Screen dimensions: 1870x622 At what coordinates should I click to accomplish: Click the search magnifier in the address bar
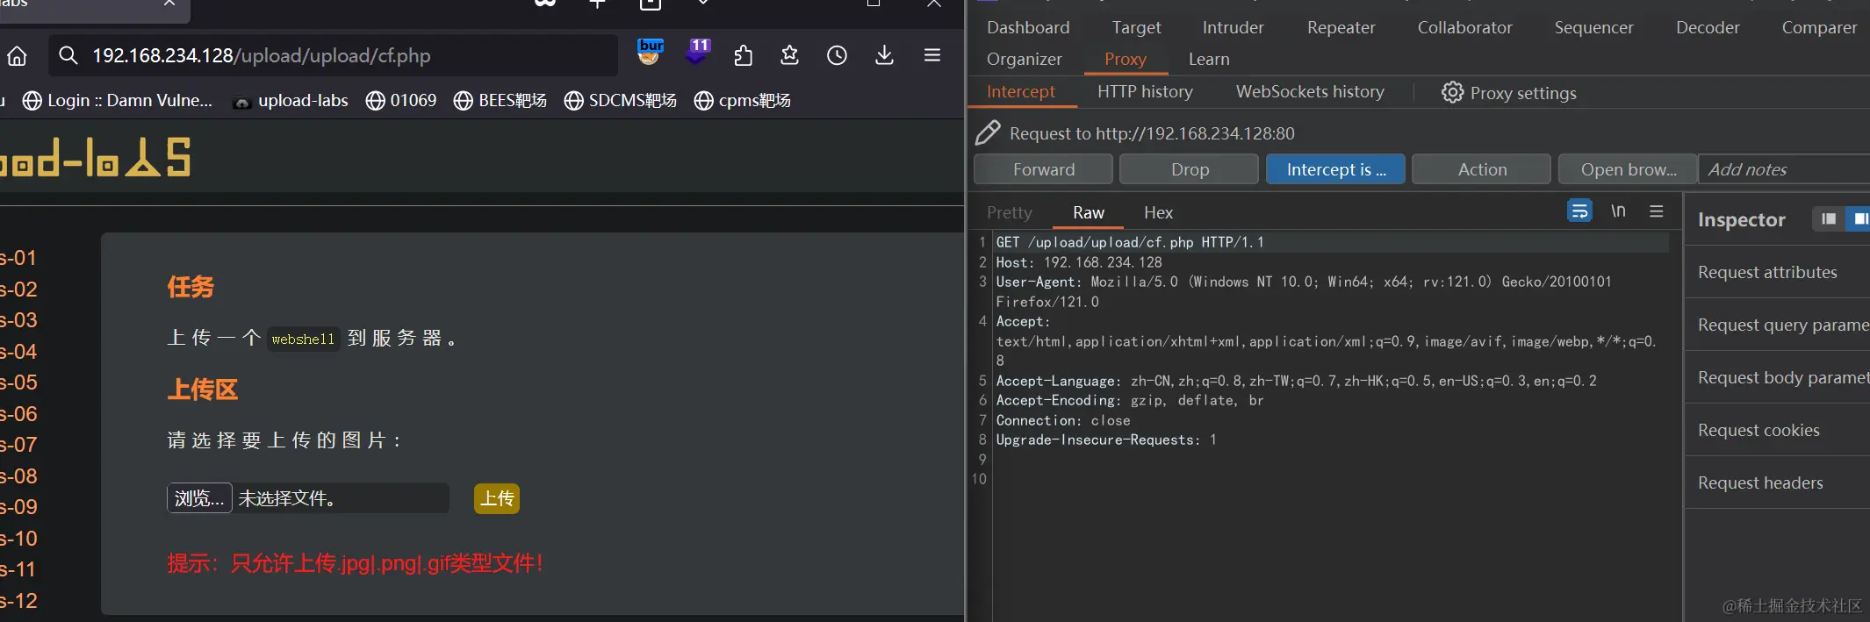(68, 56)
